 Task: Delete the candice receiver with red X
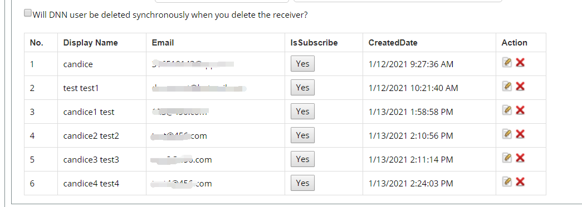point(520,63)
